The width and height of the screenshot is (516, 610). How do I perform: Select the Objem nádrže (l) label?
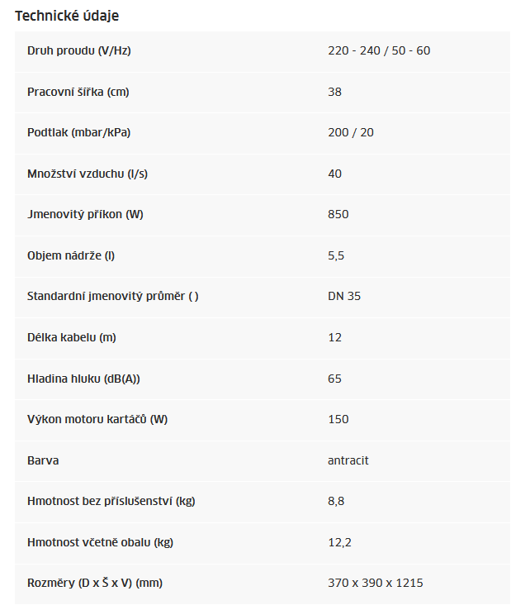(71, 255)
